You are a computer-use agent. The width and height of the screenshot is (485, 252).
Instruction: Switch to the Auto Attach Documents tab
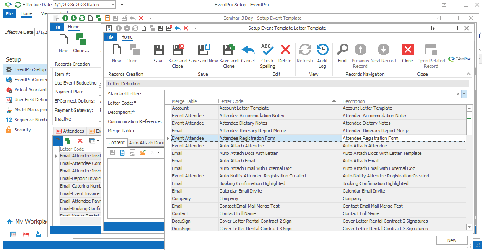click(x=146, y=143)
